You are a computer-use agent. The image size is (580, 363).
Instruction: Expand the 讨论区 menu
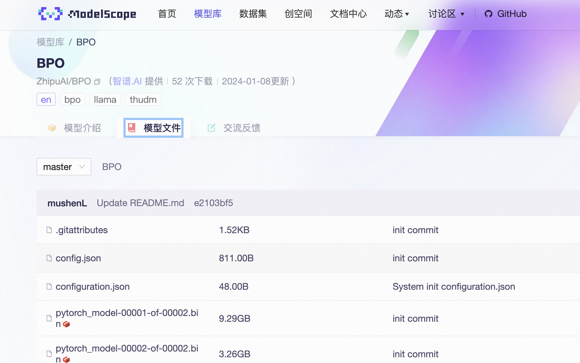(x=446, y=14)
